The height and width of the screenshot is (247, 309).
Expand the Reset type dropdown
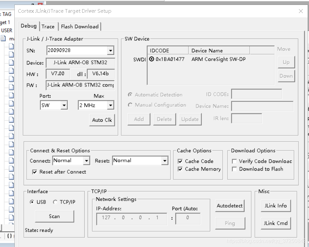pyautogui.click(x=165, y=161)
